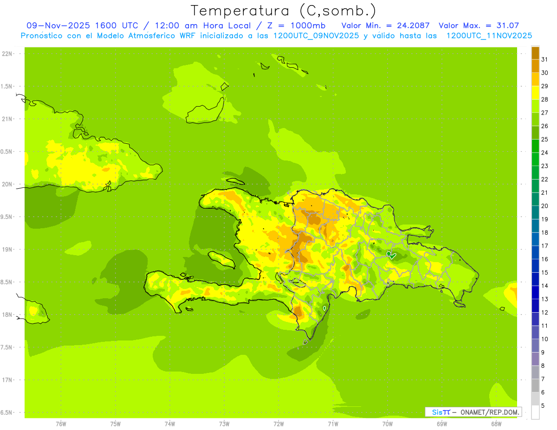Click the white checkmark-shaped contour on the map
The height and width of the screenshot is (430, 557).
pyautogui.click(x=391, y=255)
